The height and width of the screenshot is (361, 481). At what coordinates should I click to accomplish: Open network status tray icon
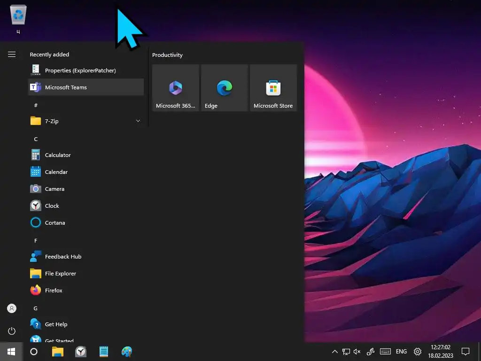346,352
